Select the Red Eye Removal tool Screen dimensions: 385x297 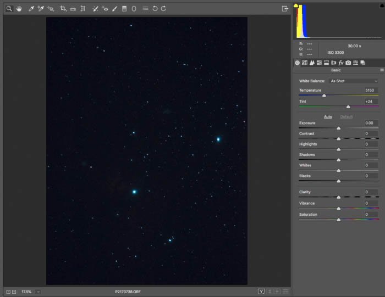[105, 9]
